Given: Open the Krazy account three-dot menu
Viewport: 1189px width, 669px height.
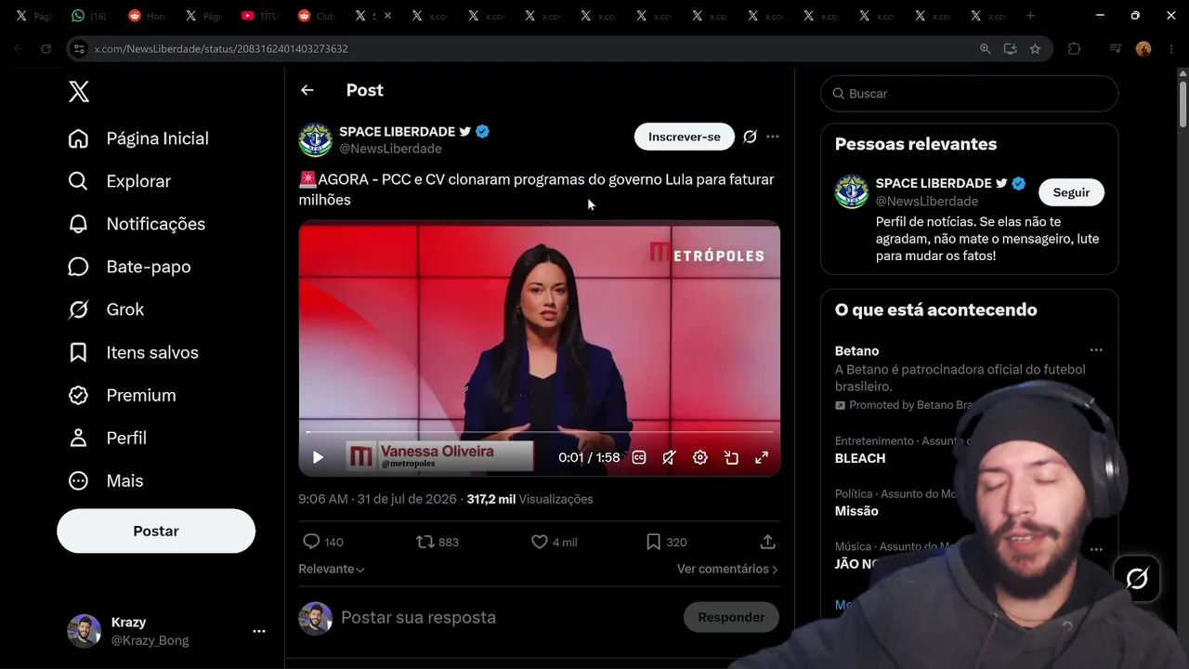Looking at the screenshot, I should 259,631.
